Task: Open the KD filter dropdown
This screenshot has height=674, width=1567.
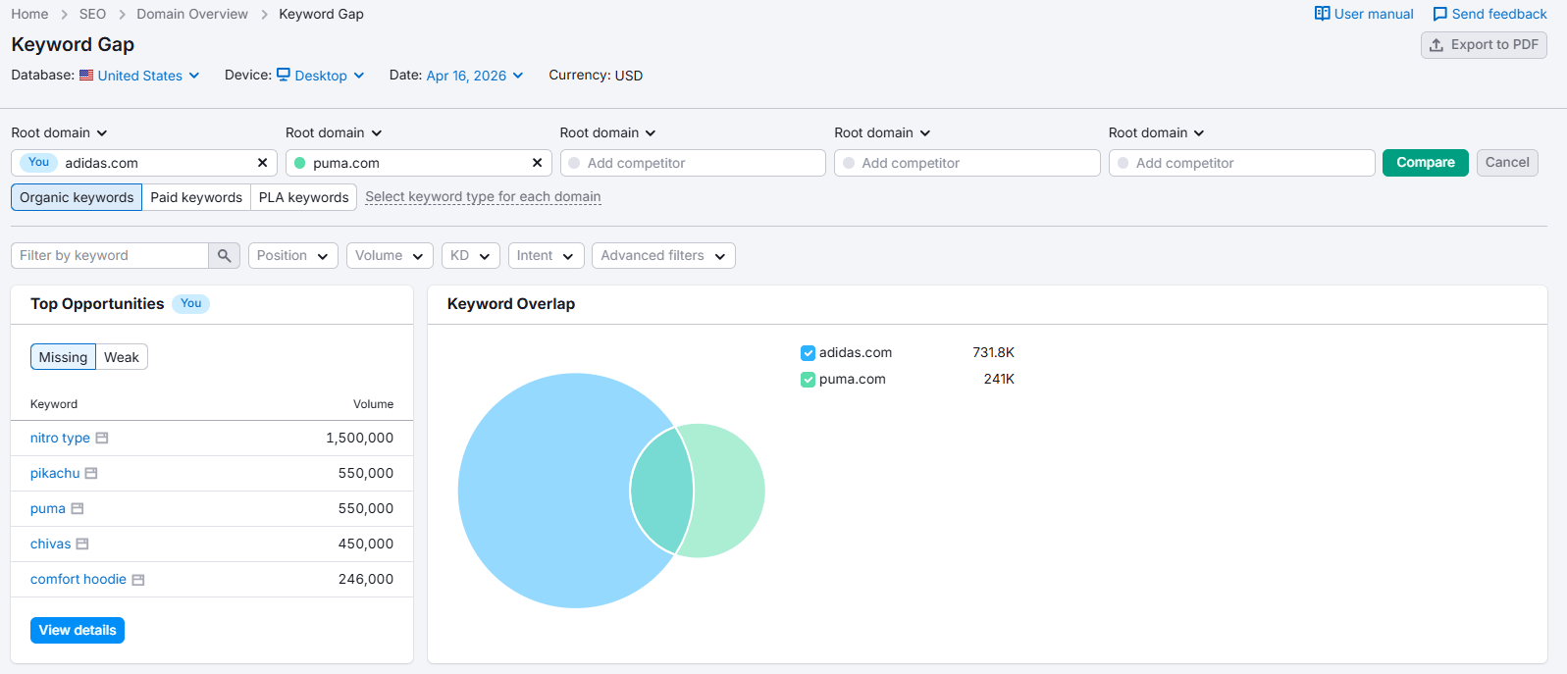Action: 471,255
